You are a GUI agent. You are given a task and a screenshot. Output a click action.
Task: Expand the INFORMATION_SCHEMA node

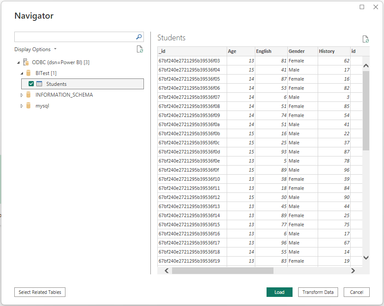coord(22,94)
